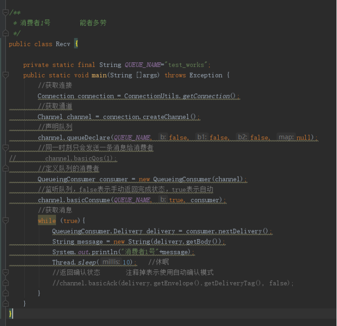Image resolution: width=337 pixels, height=326 pixels.
Task: Click the "消费者1号" string literal
Action: click(x=139, y=251)
